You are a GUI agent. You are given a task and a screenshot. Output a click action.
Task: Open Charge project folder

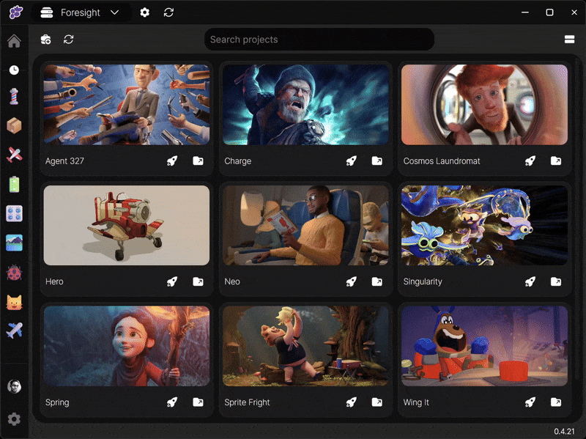377,161
